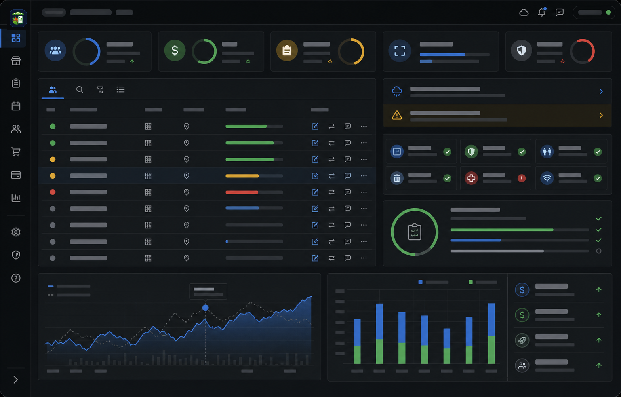Click the green check on the green shield tile
Viewport: 621px width, 397px height.
(x=522, y=152)
